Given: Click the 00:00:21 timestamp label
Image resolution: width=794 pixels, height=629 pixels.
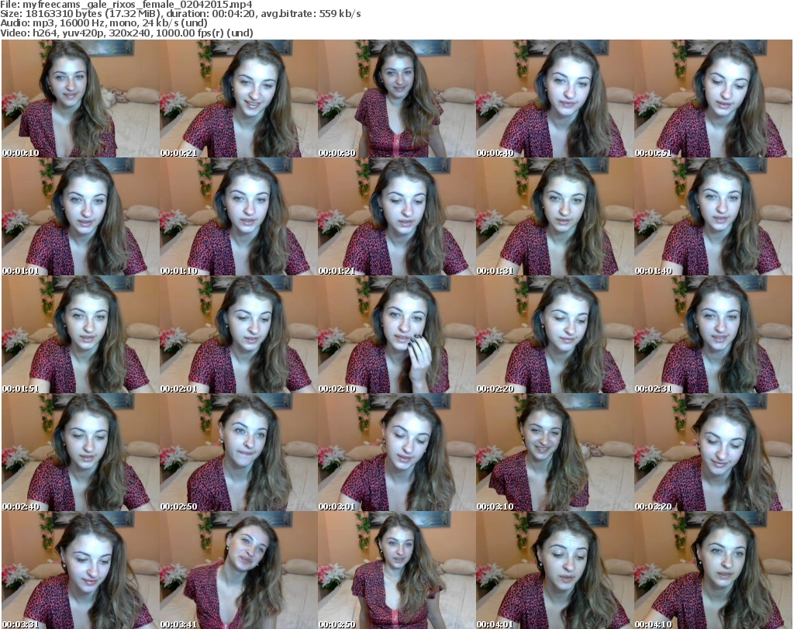Looking at the screenshot, I should [177, 153].
